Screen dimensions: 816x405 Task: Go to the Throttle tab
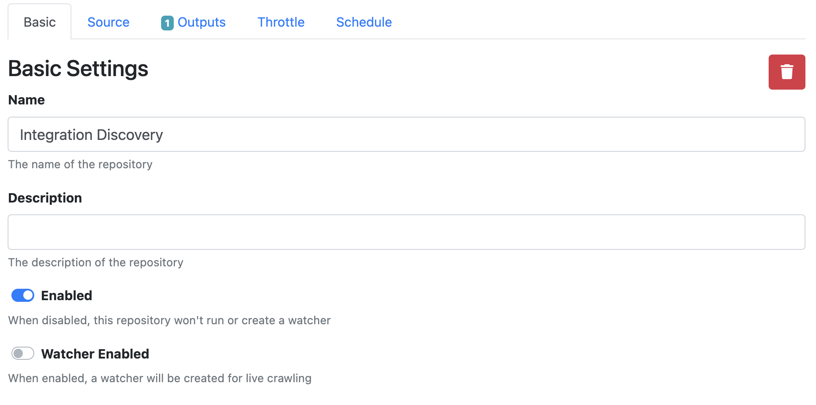[281, 22]
